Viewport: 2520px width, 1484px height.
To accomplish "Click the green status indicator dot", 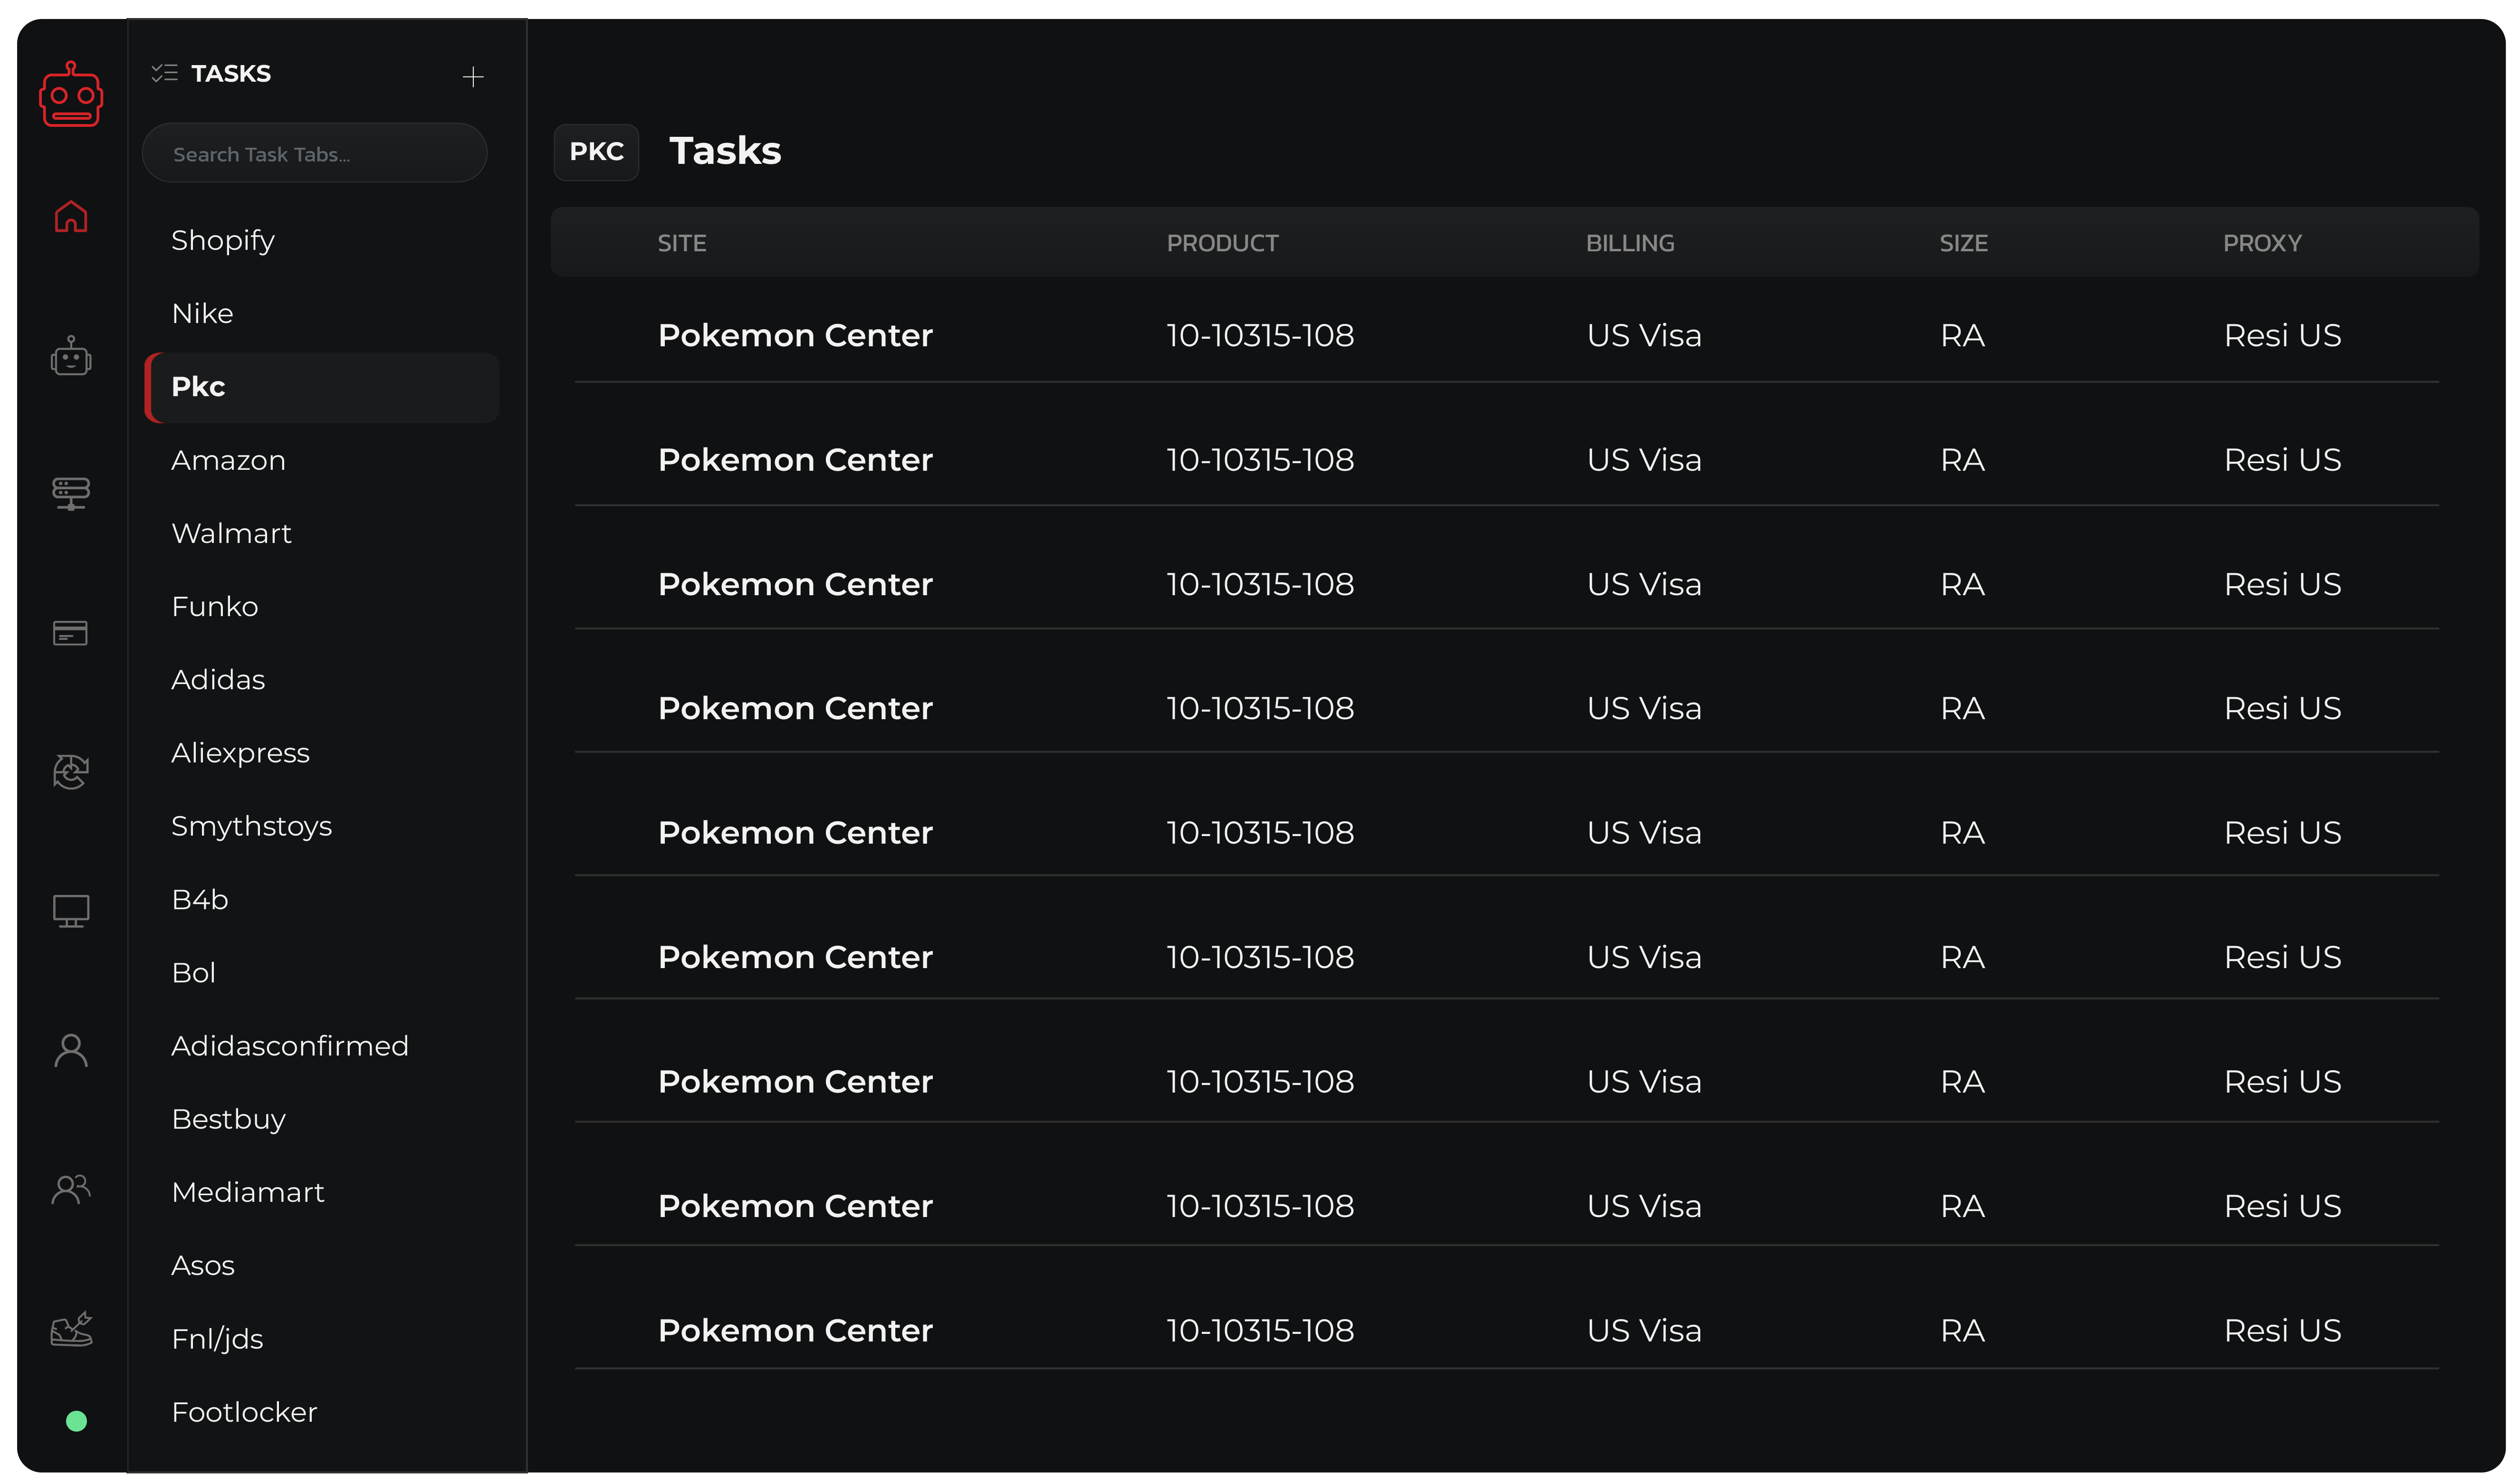I will point(76,1421).
